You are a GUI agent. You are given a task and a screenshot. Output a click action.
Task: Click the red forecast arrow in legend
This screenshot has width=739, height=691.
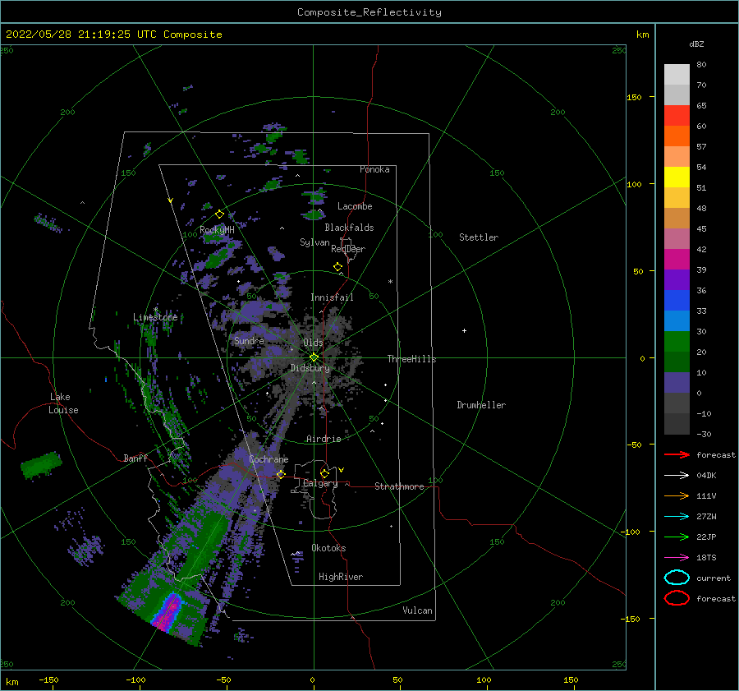pyautogui.click(x=677, y=454)
